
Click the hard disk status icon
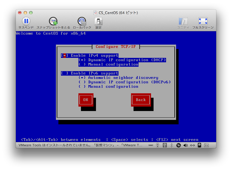199,145
